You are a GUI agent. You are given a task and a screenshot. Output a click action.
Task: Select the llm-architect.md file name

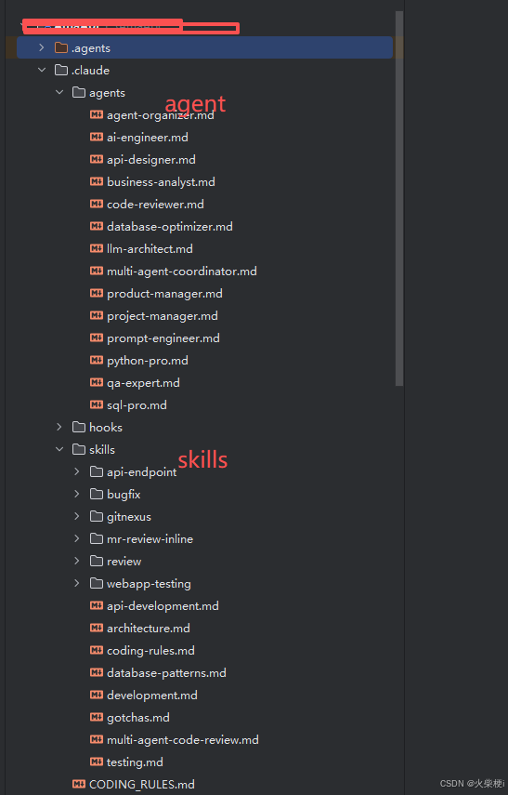[150, 249]
